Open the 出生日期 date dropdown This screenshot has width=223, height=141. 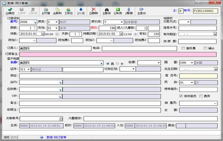216,69
